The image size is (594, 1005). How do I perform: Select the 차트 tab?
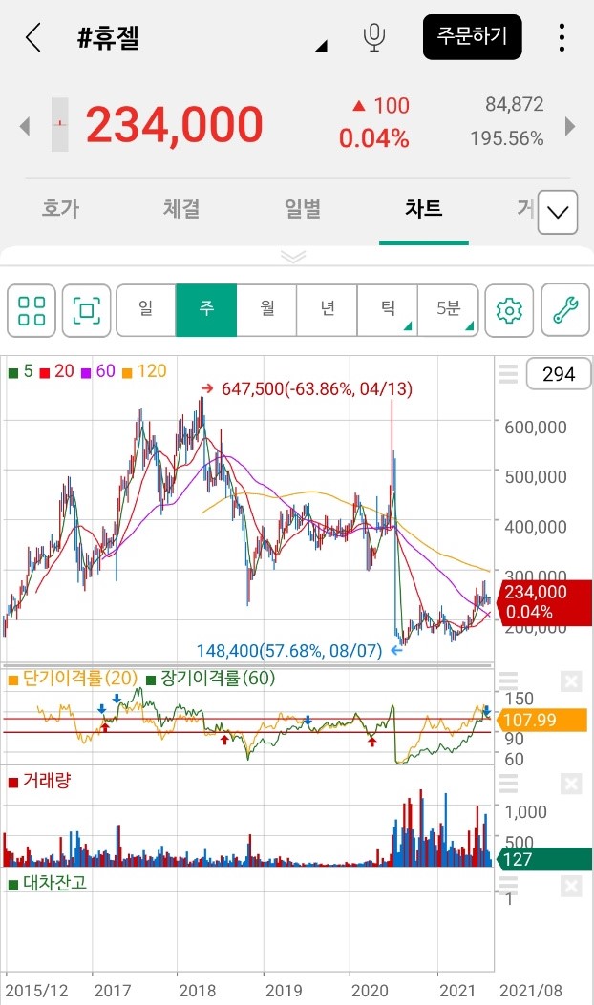click(423, 208)
